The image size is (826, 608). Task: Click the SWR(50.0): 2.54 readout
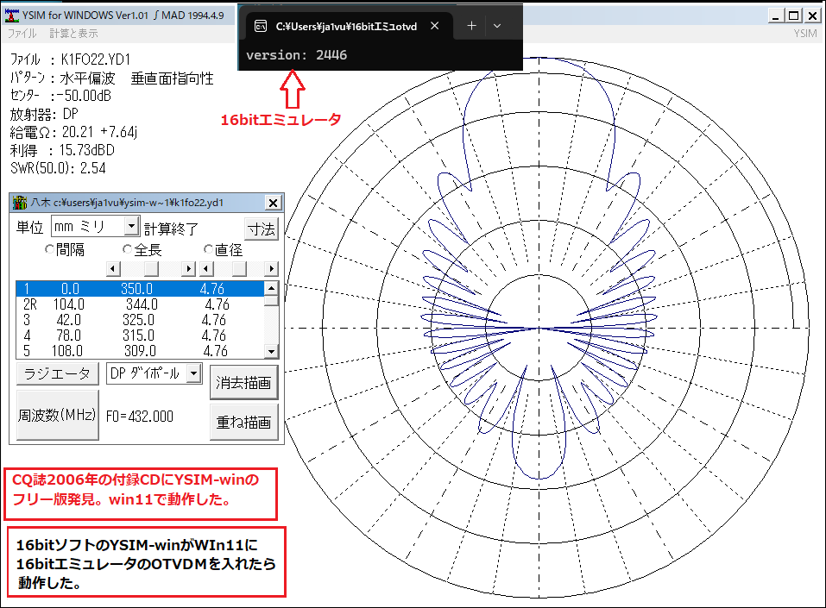(x=58, y=168)
